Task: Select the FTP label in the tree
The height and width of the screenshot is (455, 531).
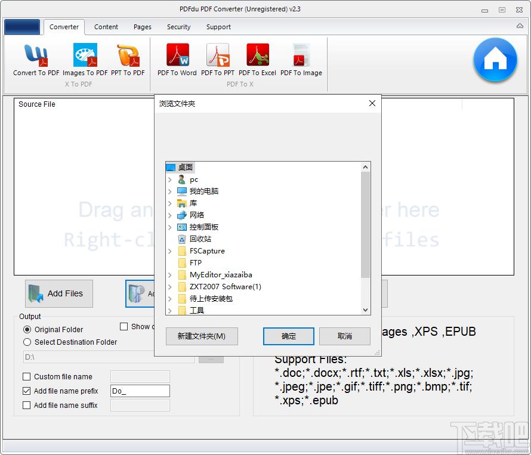Action: point(196,263)
